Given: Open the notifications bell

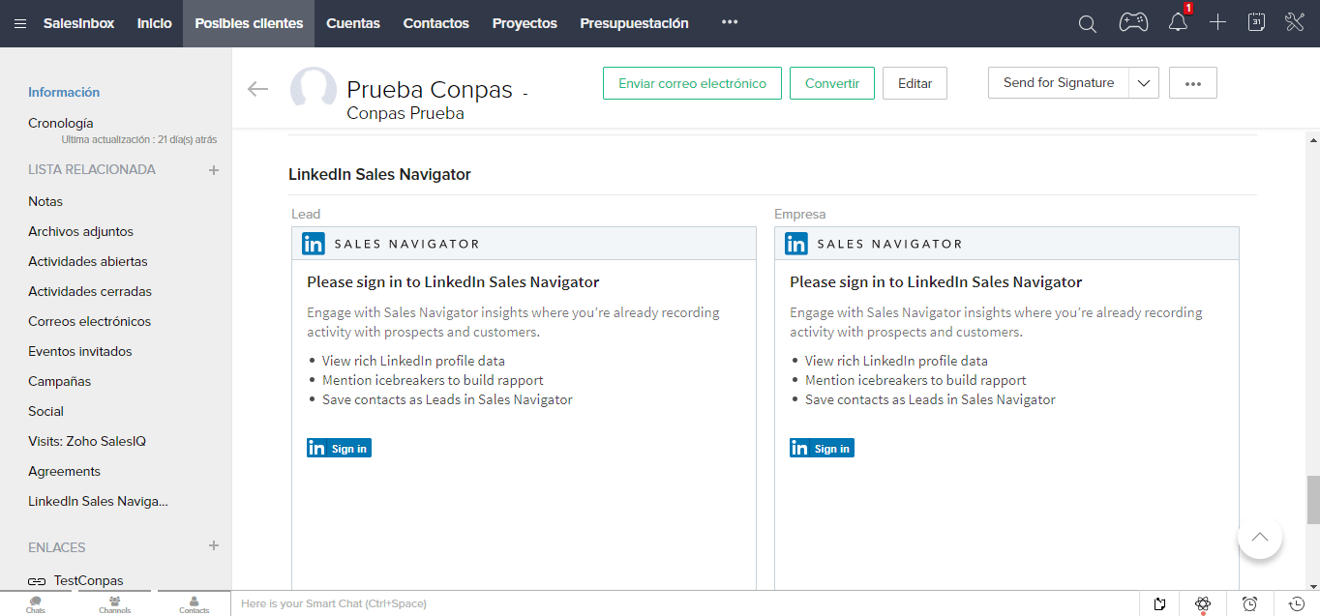Looking at the screenshot, I should coord(1178,22).
